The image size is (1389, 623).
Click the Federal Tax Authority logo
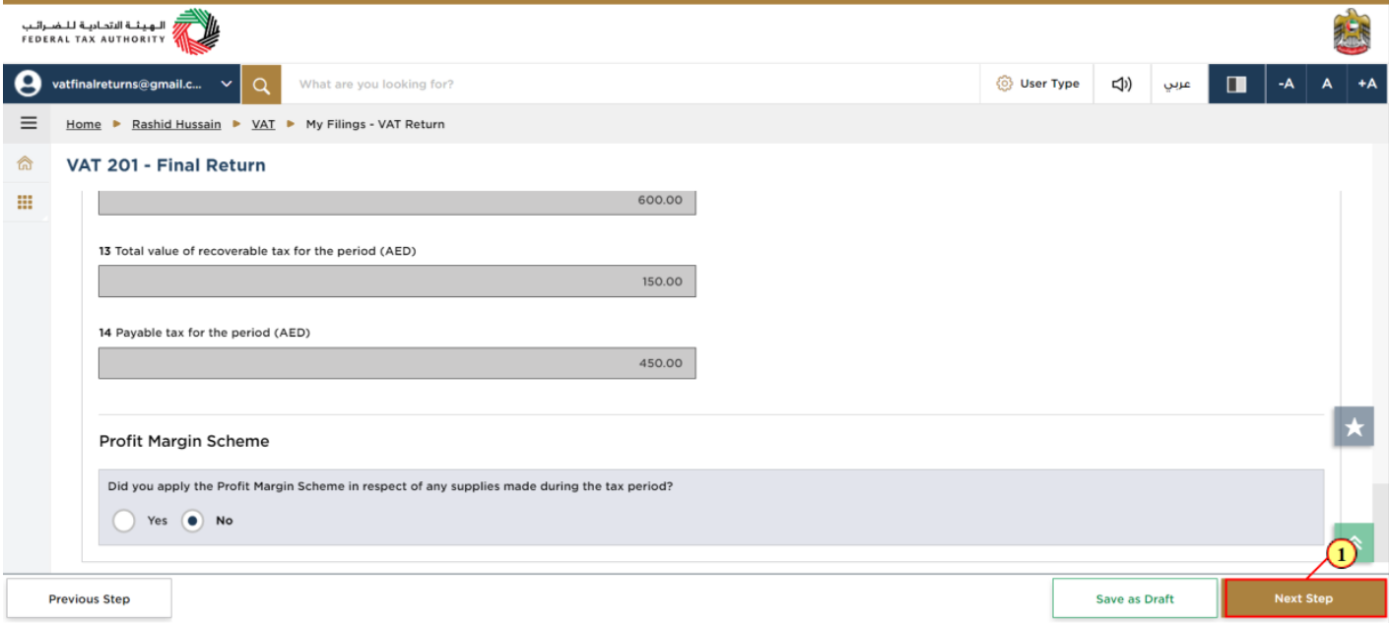(121, 32)
